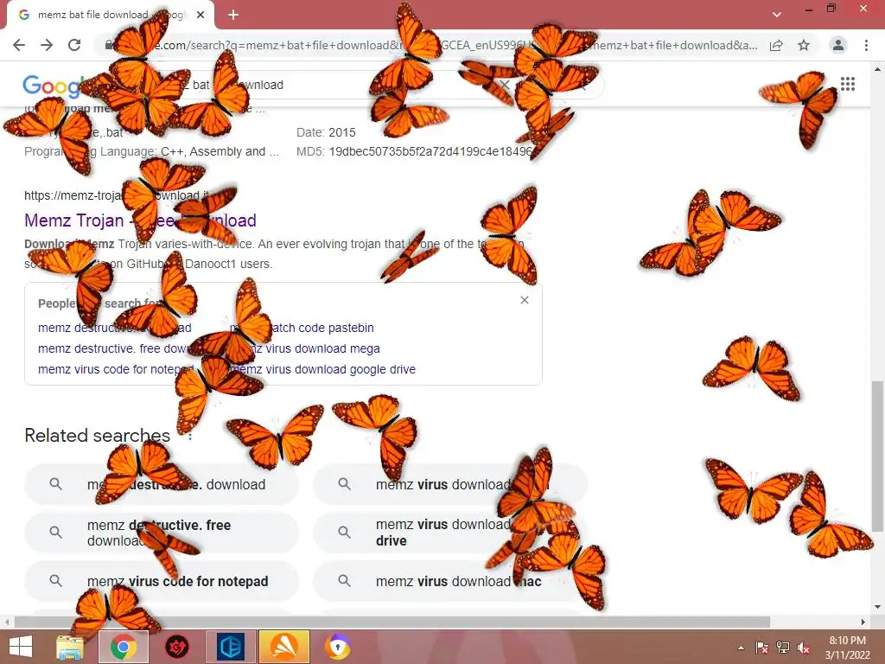This screenshot has width=885, height=664.
Task: Open the network status tray icon
Action: point(782,648)
